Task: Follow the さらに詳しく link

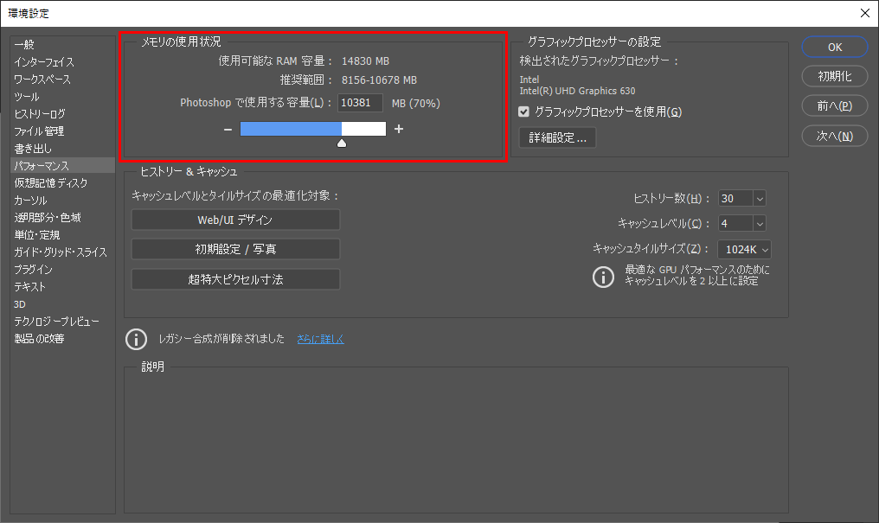Action: pyautogui.click(x=320, y=339)
